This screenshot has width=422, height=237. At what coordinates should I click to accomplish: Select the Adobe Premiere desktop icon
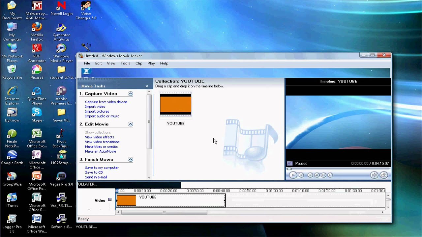tap(61, 96)
